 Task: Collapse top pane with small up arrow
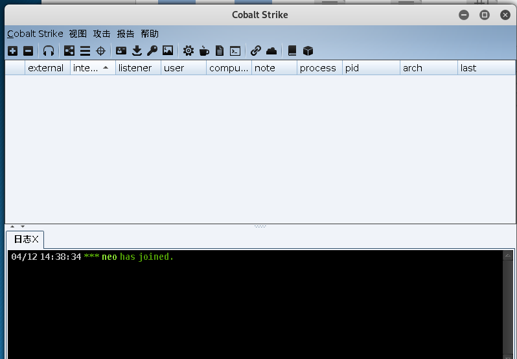[x=12, y=226]
